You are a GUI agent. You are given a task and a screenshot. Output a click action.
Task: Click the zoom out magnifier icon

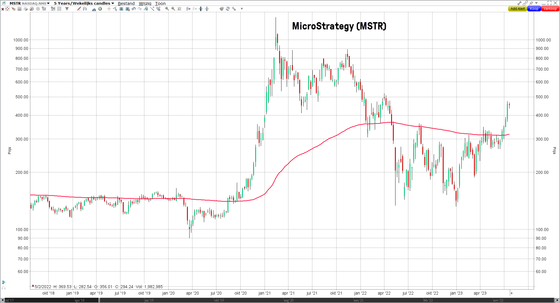click(x=173, y=9)
